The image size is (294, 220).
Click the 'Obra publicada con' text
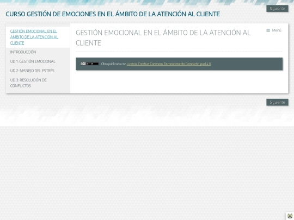(114, 64)
